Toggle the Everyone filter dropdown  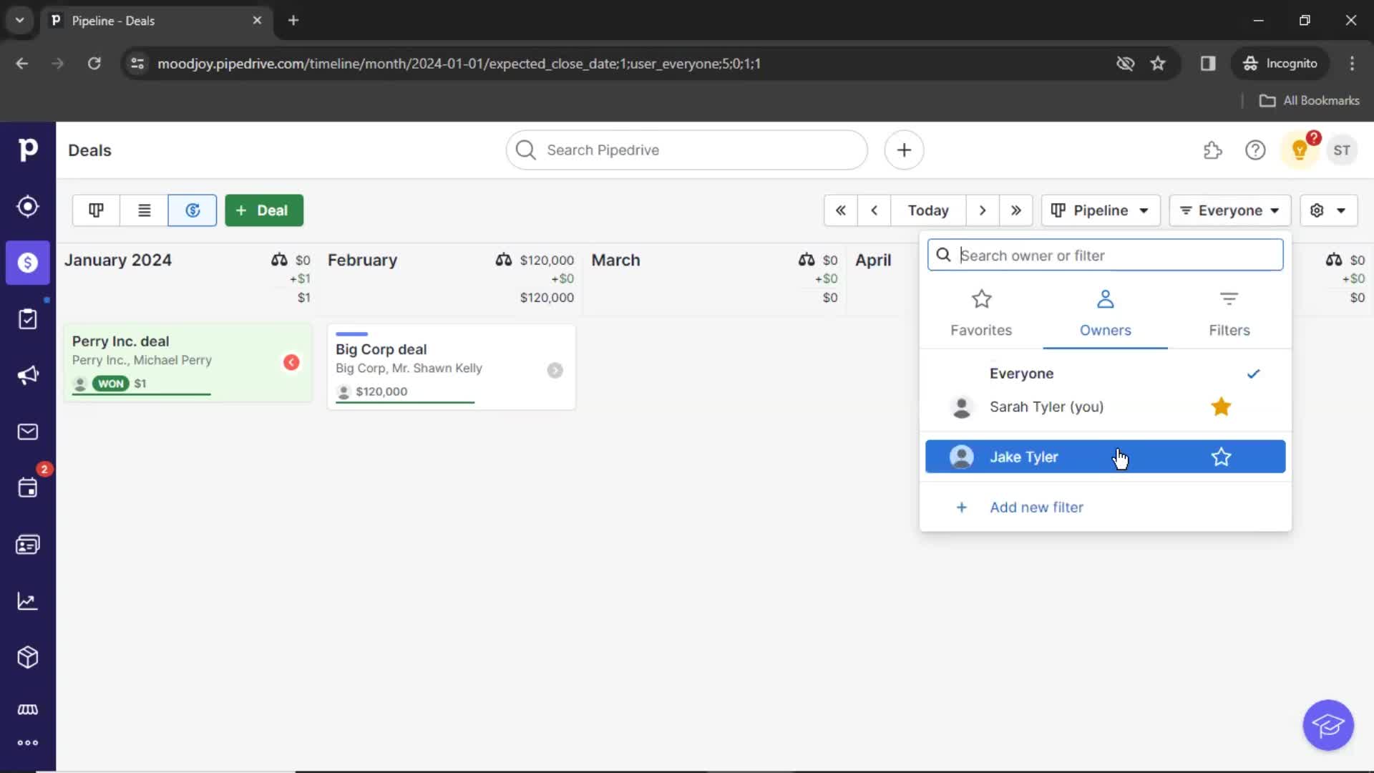(1230, 210)
